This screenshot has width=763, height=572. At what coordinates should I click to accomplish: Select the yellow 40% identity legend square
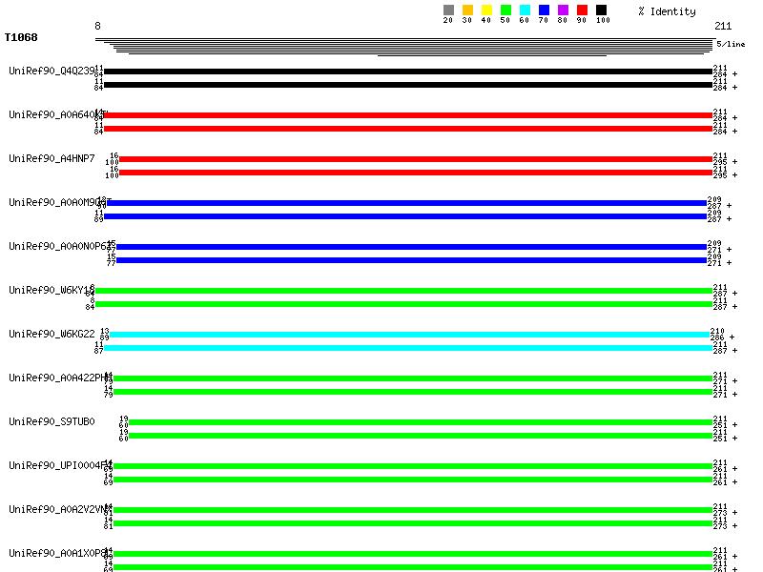tap(486, 10)
